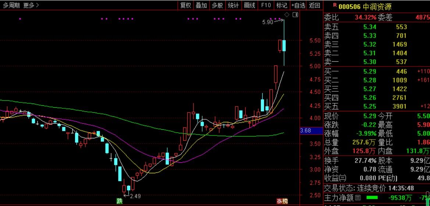Add stock via +自选 button
Screen dimensions: 430x206
[x=298, y=5]
